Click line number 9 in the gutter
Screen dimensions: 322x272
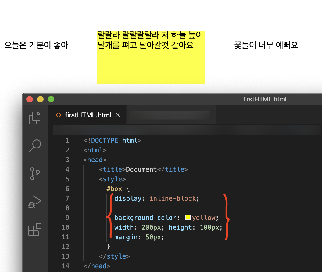point(67,218)
